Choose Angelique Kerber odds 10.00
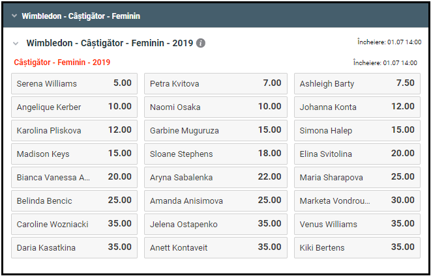 (x=74, y=107)
